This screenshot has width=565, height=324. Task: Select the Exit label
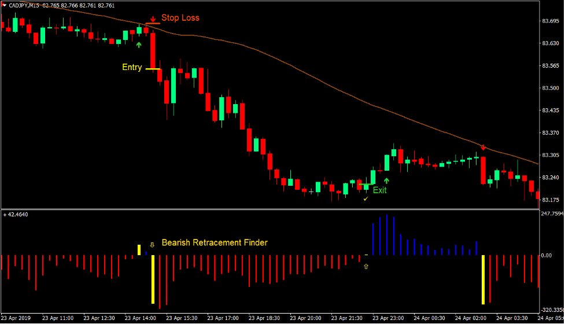click(380, 190)
